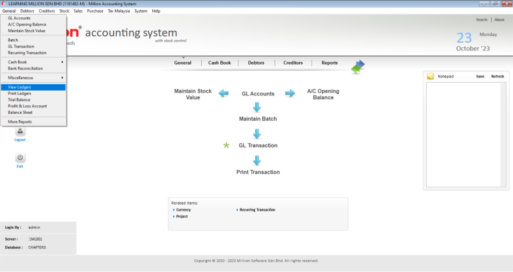
Task: Open Print Transaction in flowchart
Action: pyautogui.click(x=258, y=172)
